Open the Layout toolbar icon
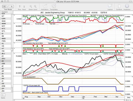133x101 pixels. [x=110, y=6]
